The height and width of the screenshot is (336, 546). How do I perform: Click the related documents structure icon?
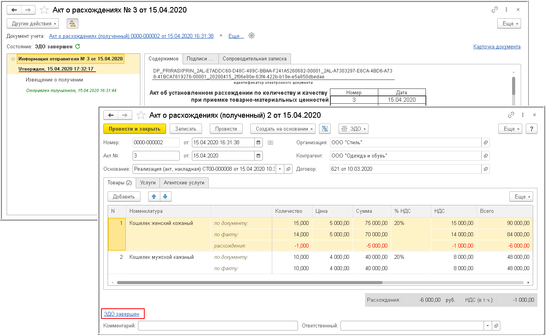pyautogui.click(x=325, y=129)
